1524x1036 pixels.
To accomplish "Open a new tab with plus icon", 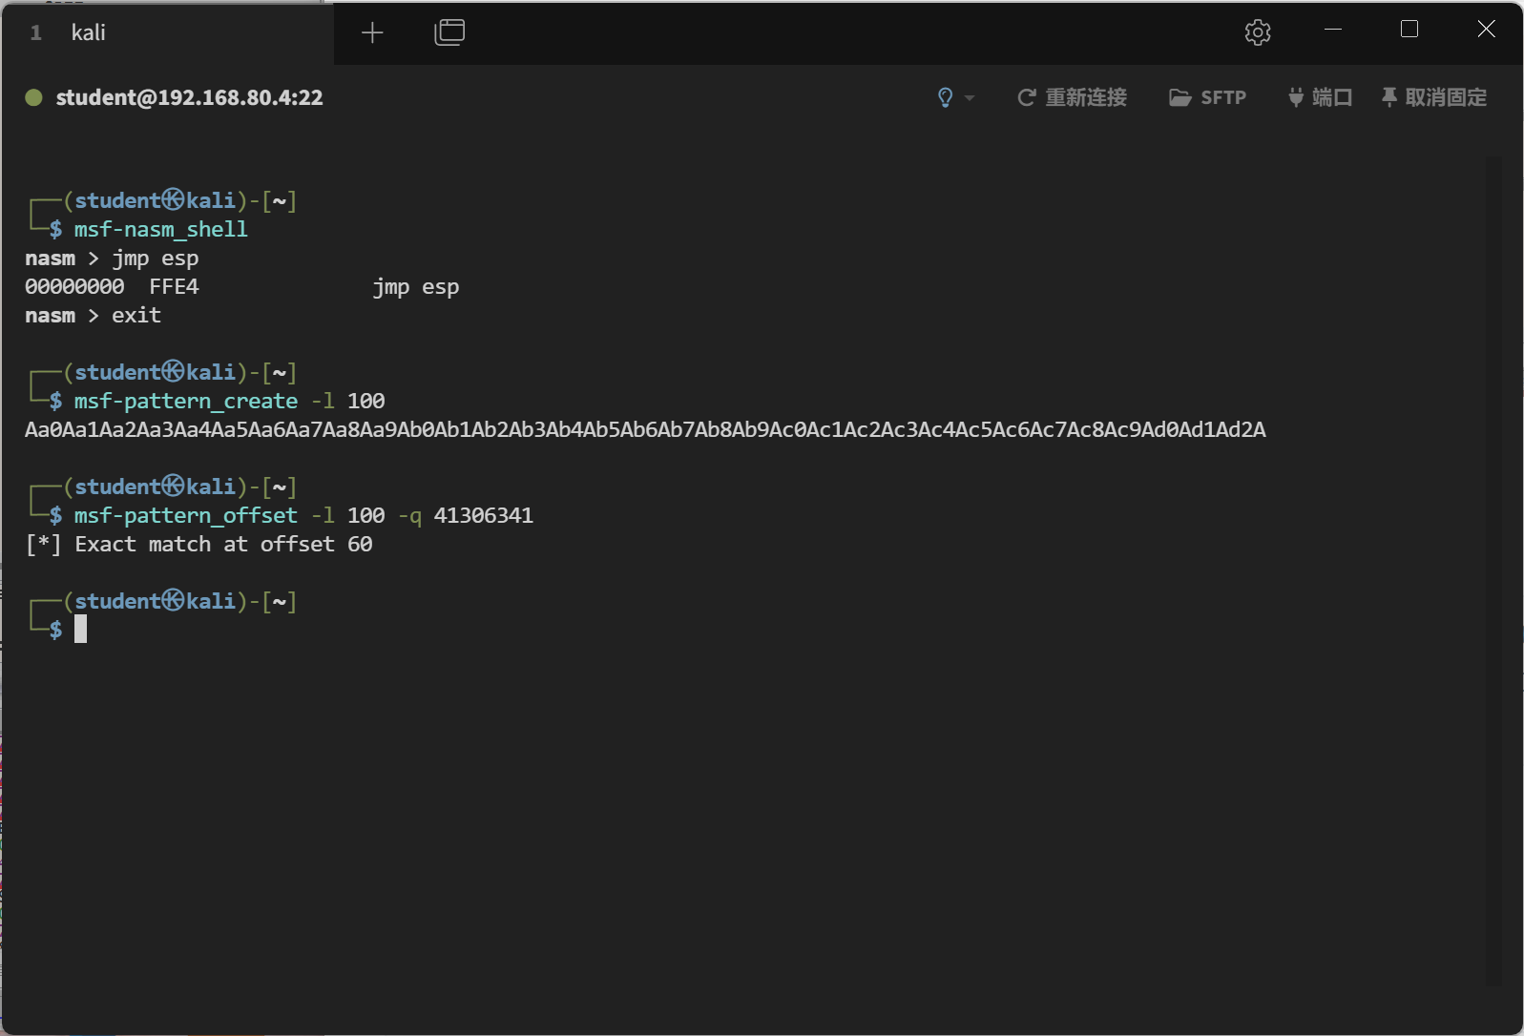I will point(372,33).
